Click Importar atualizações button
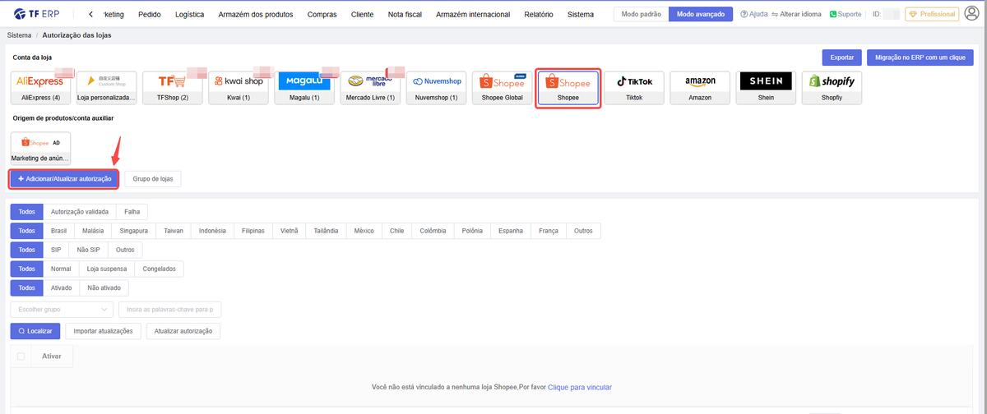Image resolution: width=987 pixels, height=414 pixels. (x=104, y=331)
